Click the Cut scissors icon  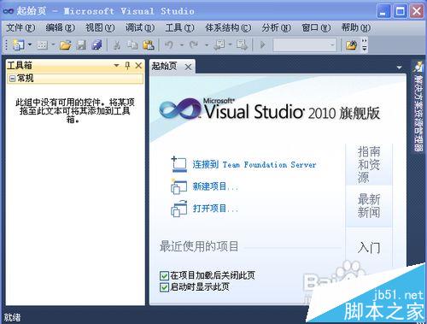(117, 45)
